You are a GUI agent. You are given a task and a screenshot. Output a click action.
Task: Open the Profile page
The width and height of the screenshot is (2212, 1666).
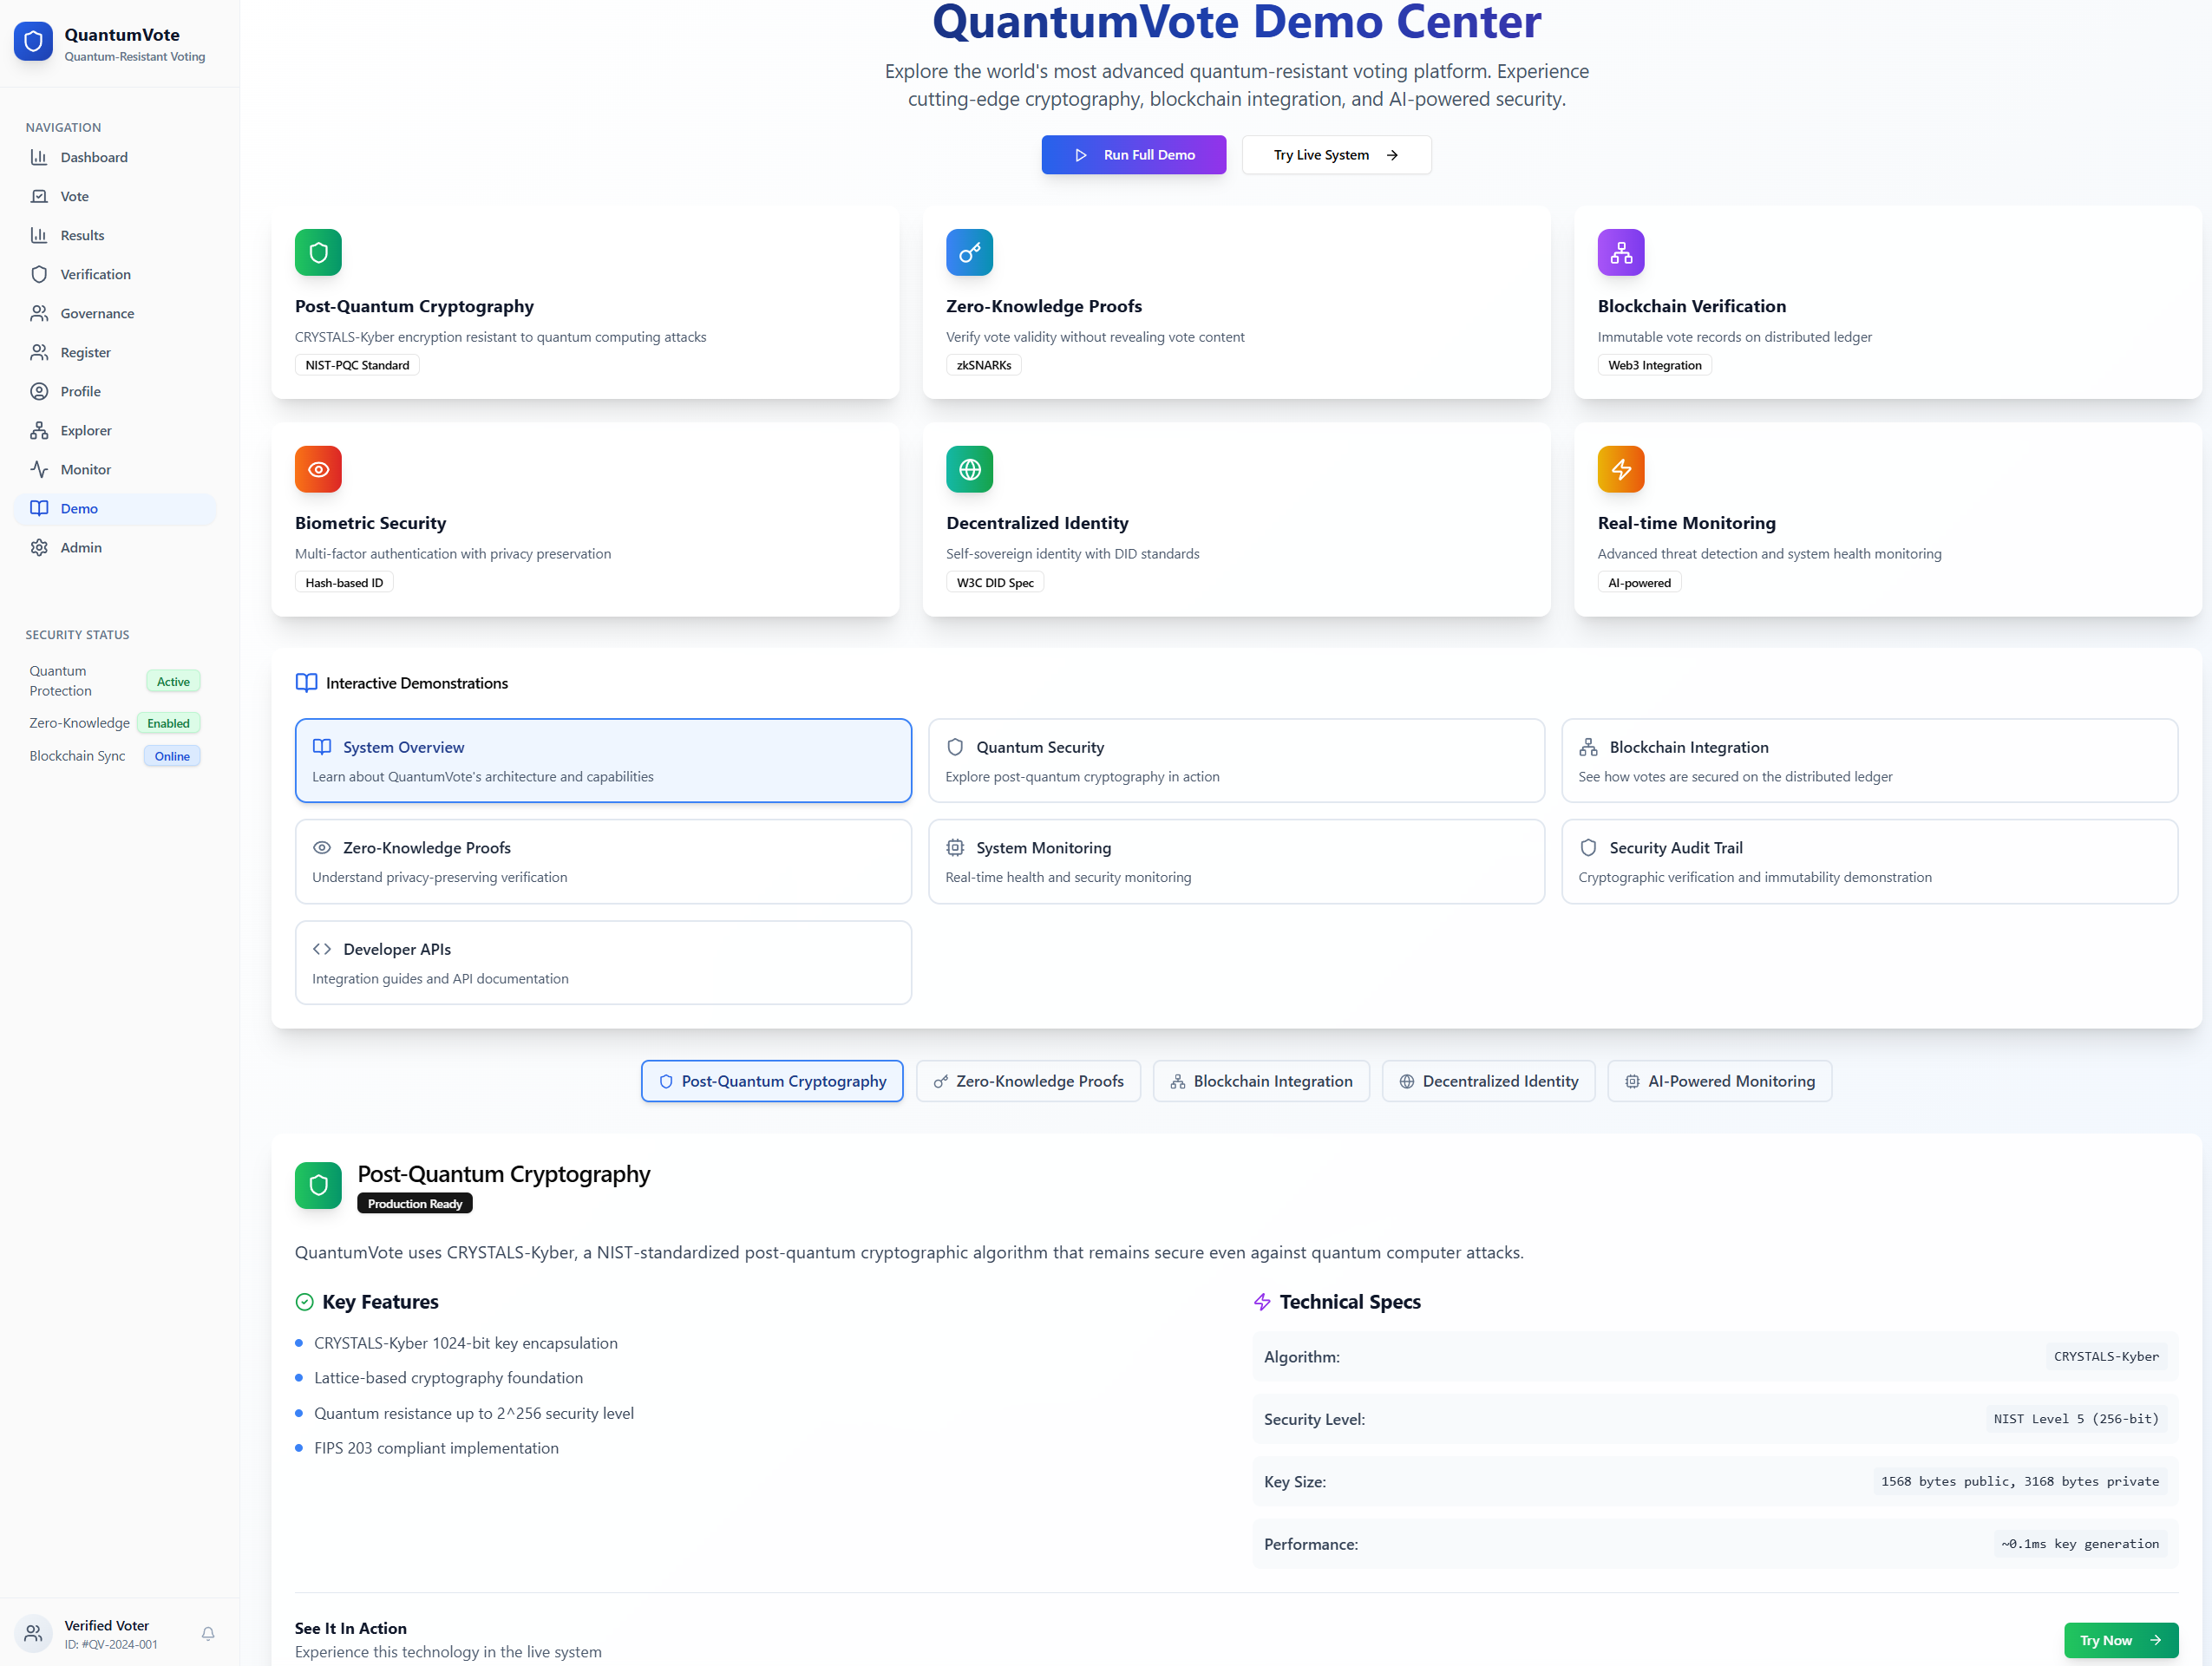[115, 391]
